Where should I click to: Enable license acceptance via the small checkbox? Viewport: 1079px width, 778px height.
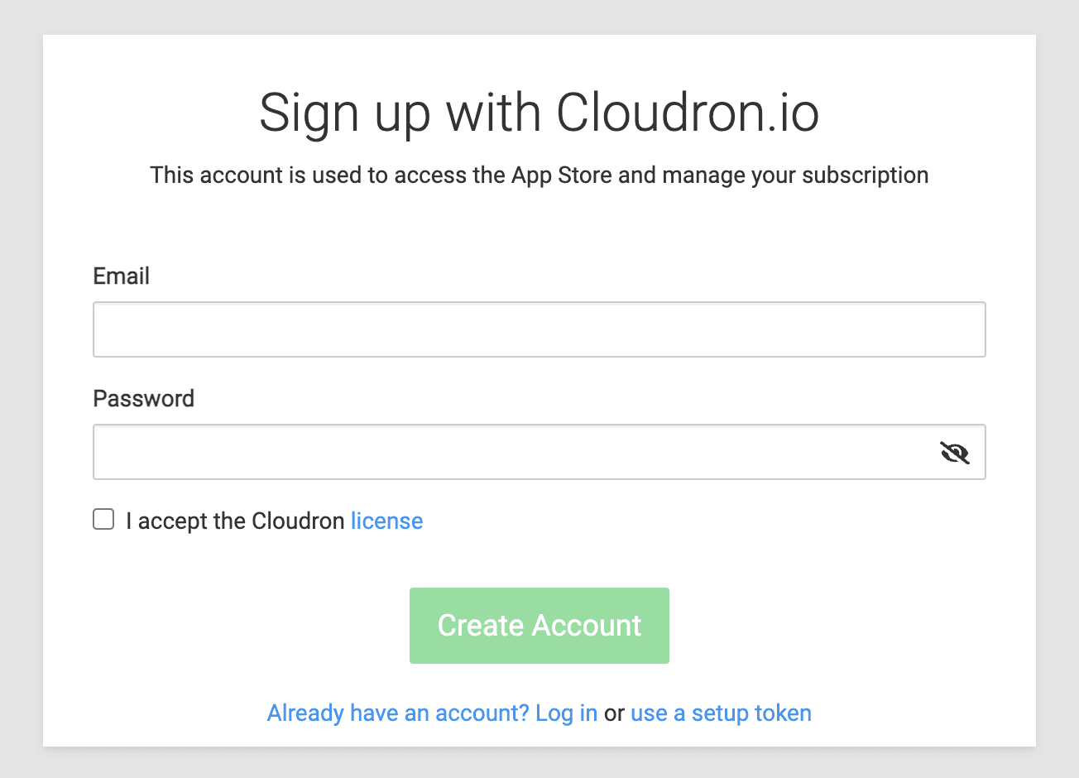(x=103, y=520)
